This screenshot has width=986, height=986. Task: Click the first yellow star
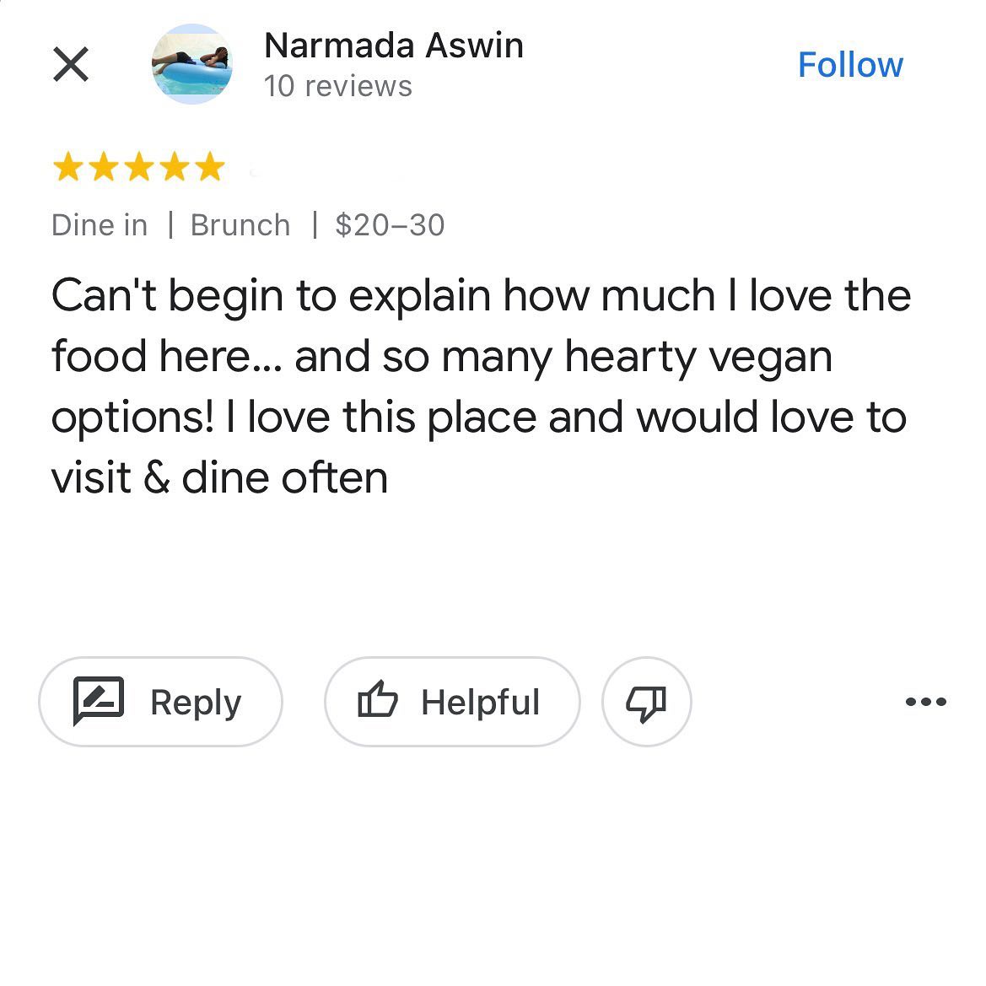[x=67, y=167]
